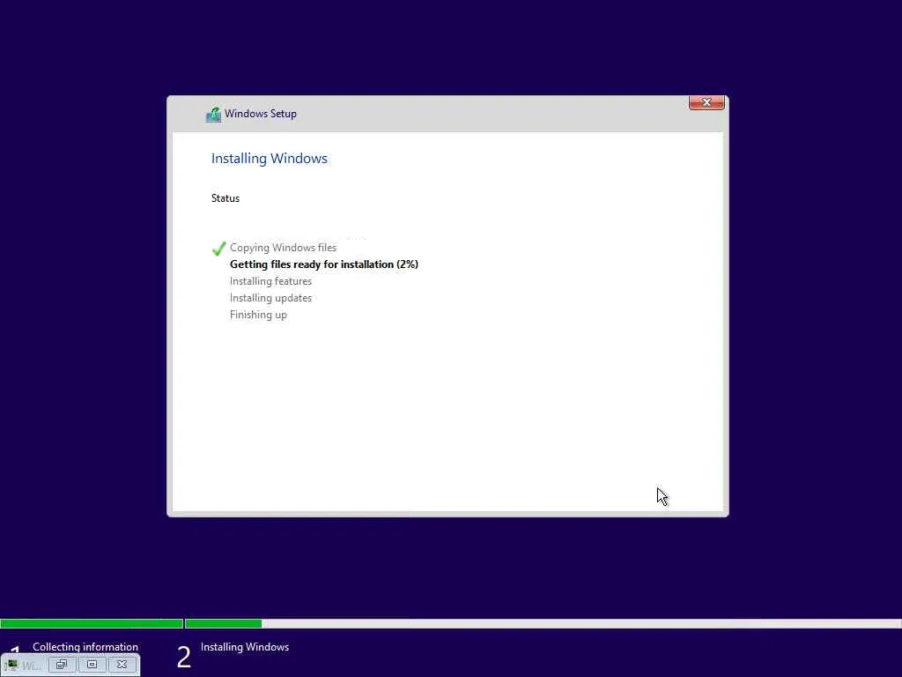Screen dimensions: 902x677
Task: Click the 'Collecting information' phase label
Action: [85, 646]
